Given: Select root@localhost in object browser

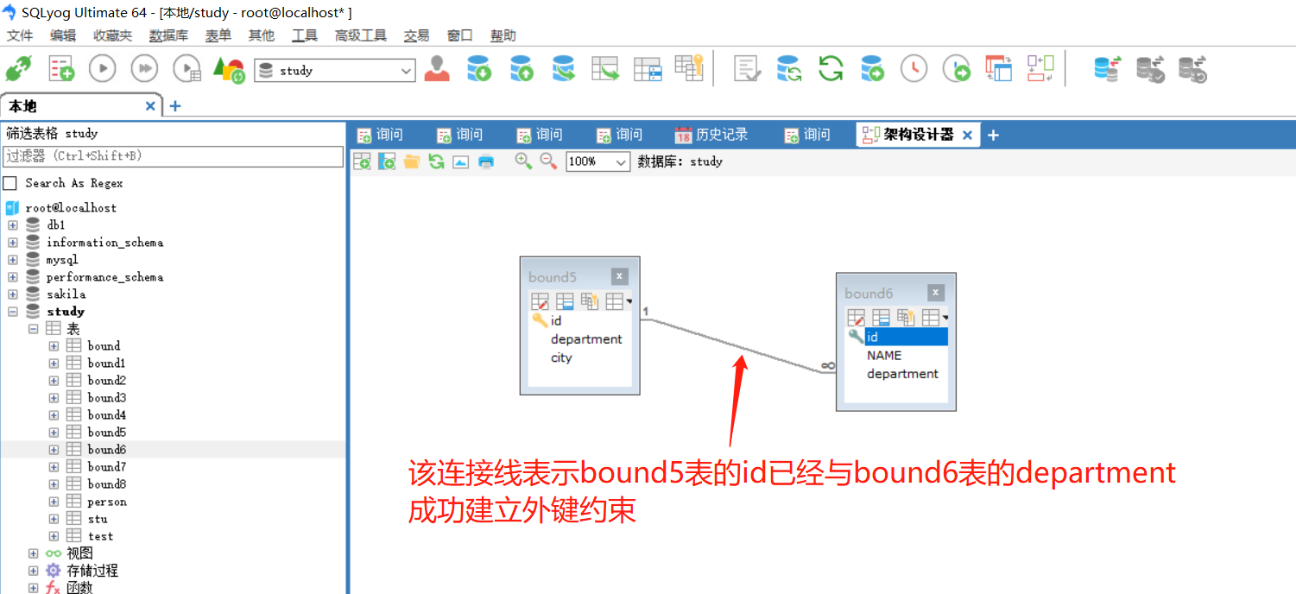Looking at the screenshot, I should click(71, 207).
